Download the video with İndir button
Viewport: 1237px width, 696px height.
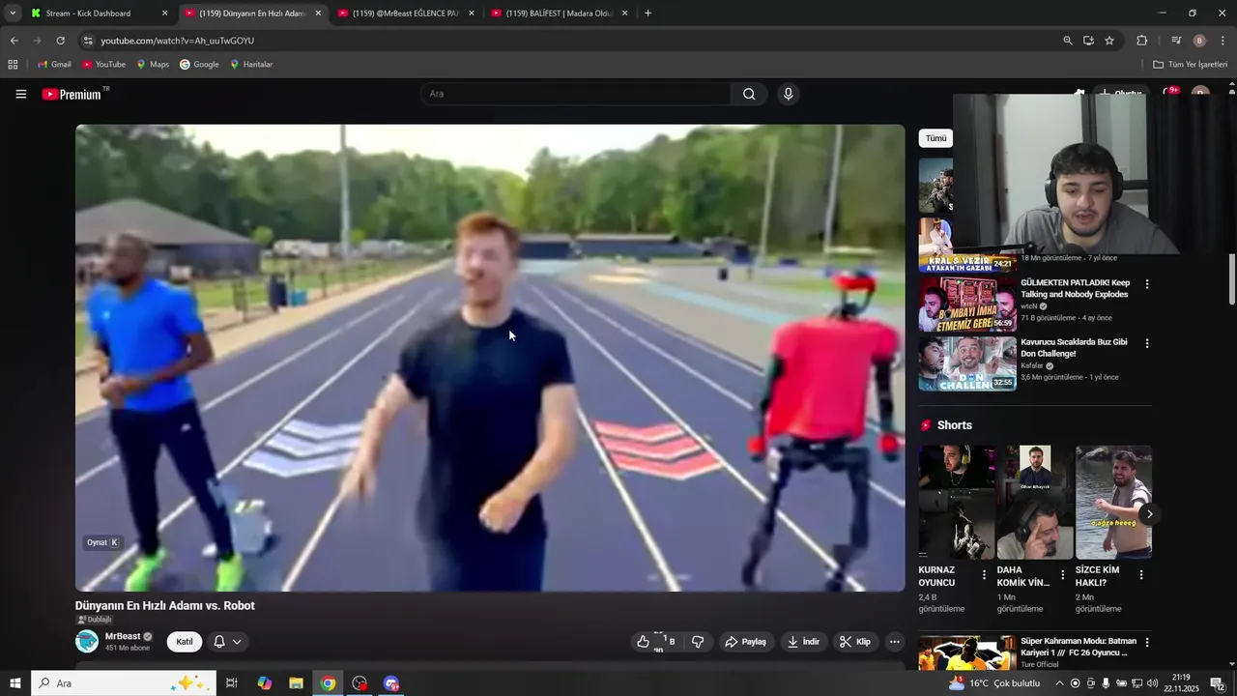point(803,642)
